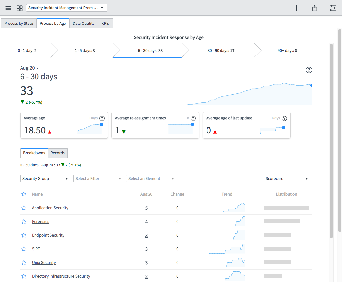Screen dimensions: 342x282
Task: Open Application Security value 5
Action: pos(146,208)
